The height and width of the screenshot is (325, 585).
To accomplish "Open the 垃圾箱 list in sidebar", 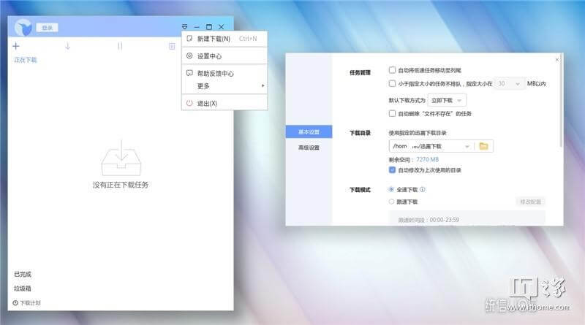I will pos(23,288).
